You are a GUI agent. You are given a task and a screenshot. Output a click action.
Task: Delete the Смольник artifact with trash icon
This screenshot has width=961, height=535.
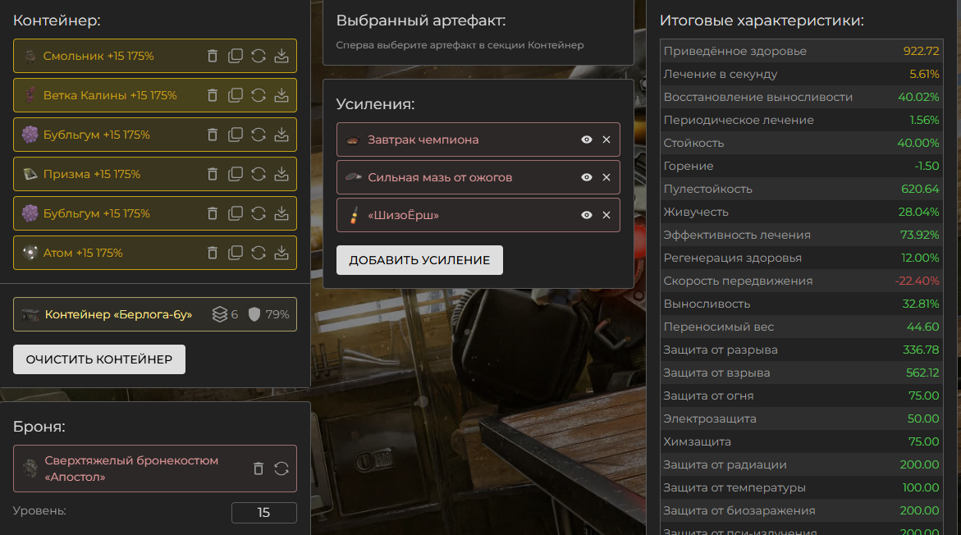point(213,56)
